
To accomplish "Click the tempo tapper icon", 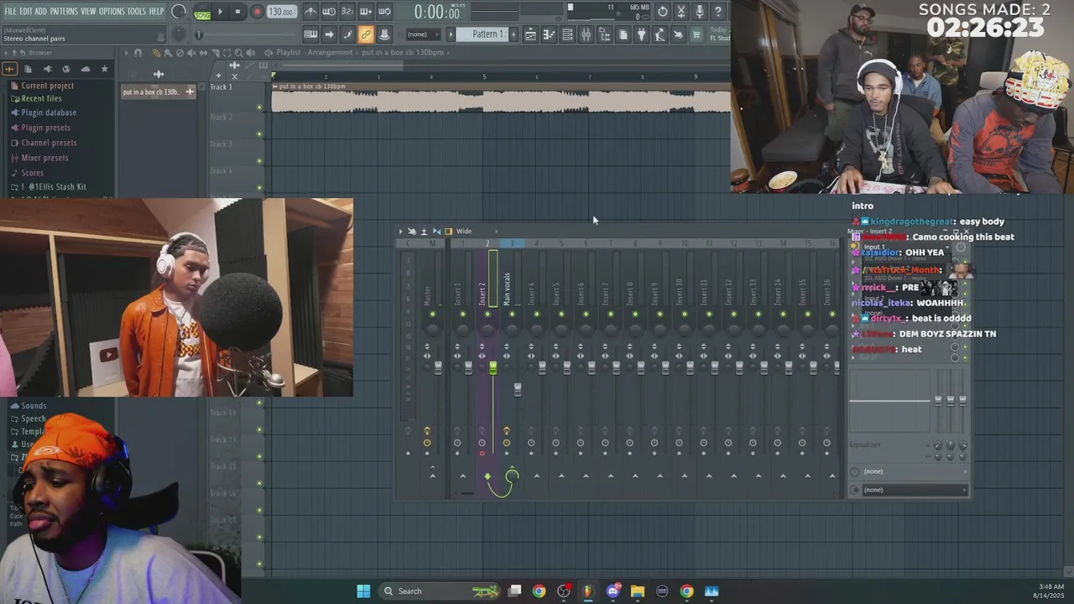I will tap(660, 34).
